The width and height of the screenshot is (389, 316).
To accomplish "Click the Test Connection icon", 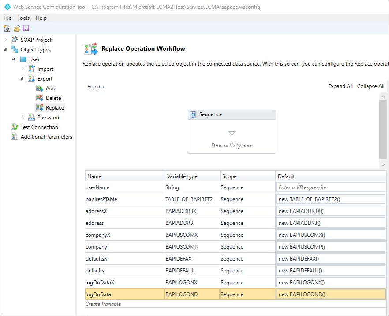I will coord(15,127).
